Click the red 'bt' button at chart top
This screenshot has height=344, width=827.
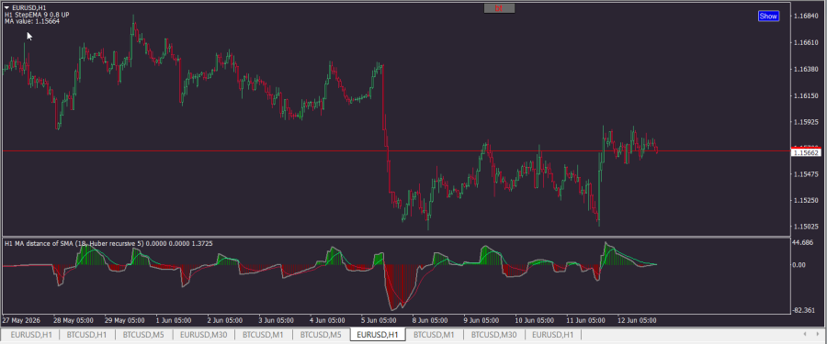[x=499, y=8]
